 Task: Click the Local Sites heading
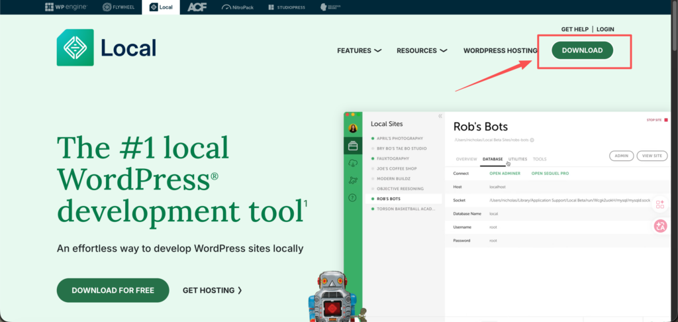[387, 124]
